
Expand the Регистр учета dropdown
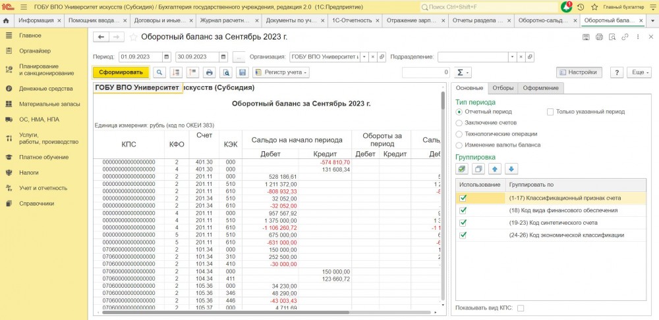pos(281,72)
